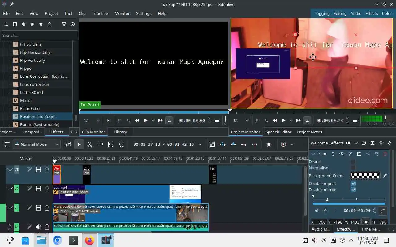396x247 pixels.
Task: Expand timeline timecode format dropdown
Action: 200,144
